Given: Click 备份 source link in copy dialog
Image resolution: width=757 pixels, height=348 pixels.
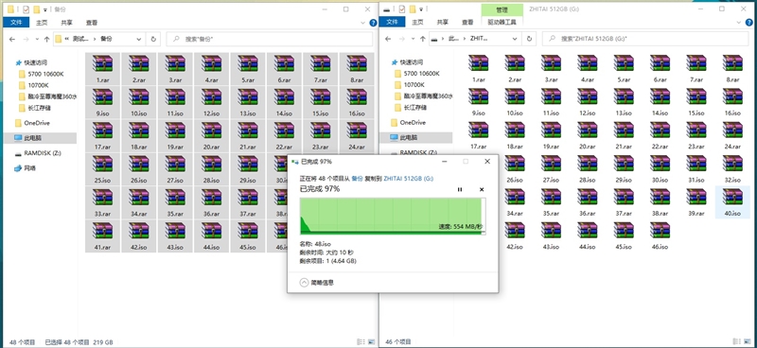Looking at the screenshot, I should 357,178.
